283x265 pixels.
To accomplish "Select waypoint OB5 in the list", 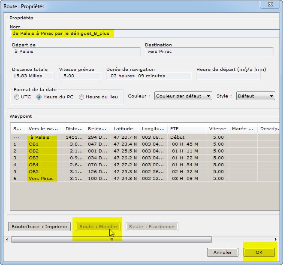I will point(145,171).
